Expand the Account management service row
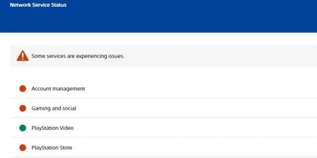 coord(164,88)
